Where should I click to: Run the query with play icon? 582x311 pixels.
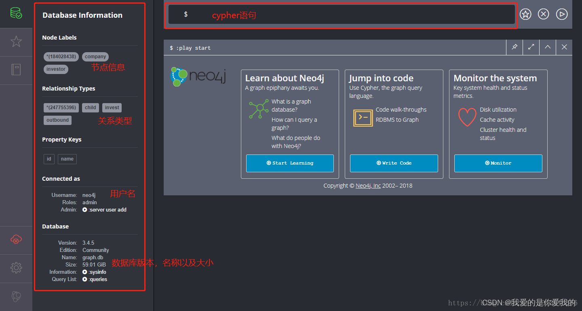pyautogui.click(x=562, y=14)
